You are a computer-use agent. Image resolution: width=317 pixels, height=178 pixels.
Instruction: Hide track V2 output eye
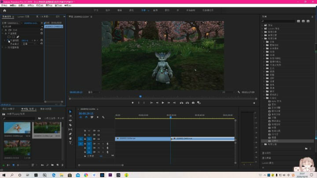click(99, 135)
